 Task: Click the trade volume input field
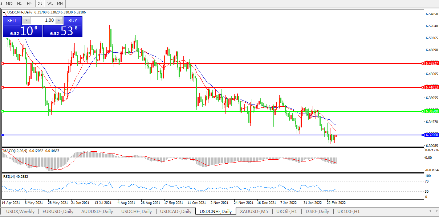42,20
